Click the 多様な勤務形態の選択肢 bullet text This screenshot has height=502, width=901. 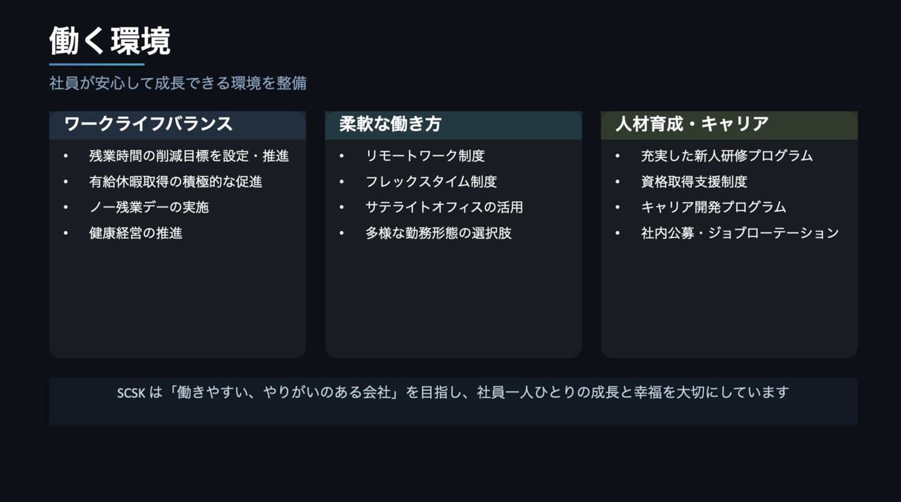click(439, 233)
